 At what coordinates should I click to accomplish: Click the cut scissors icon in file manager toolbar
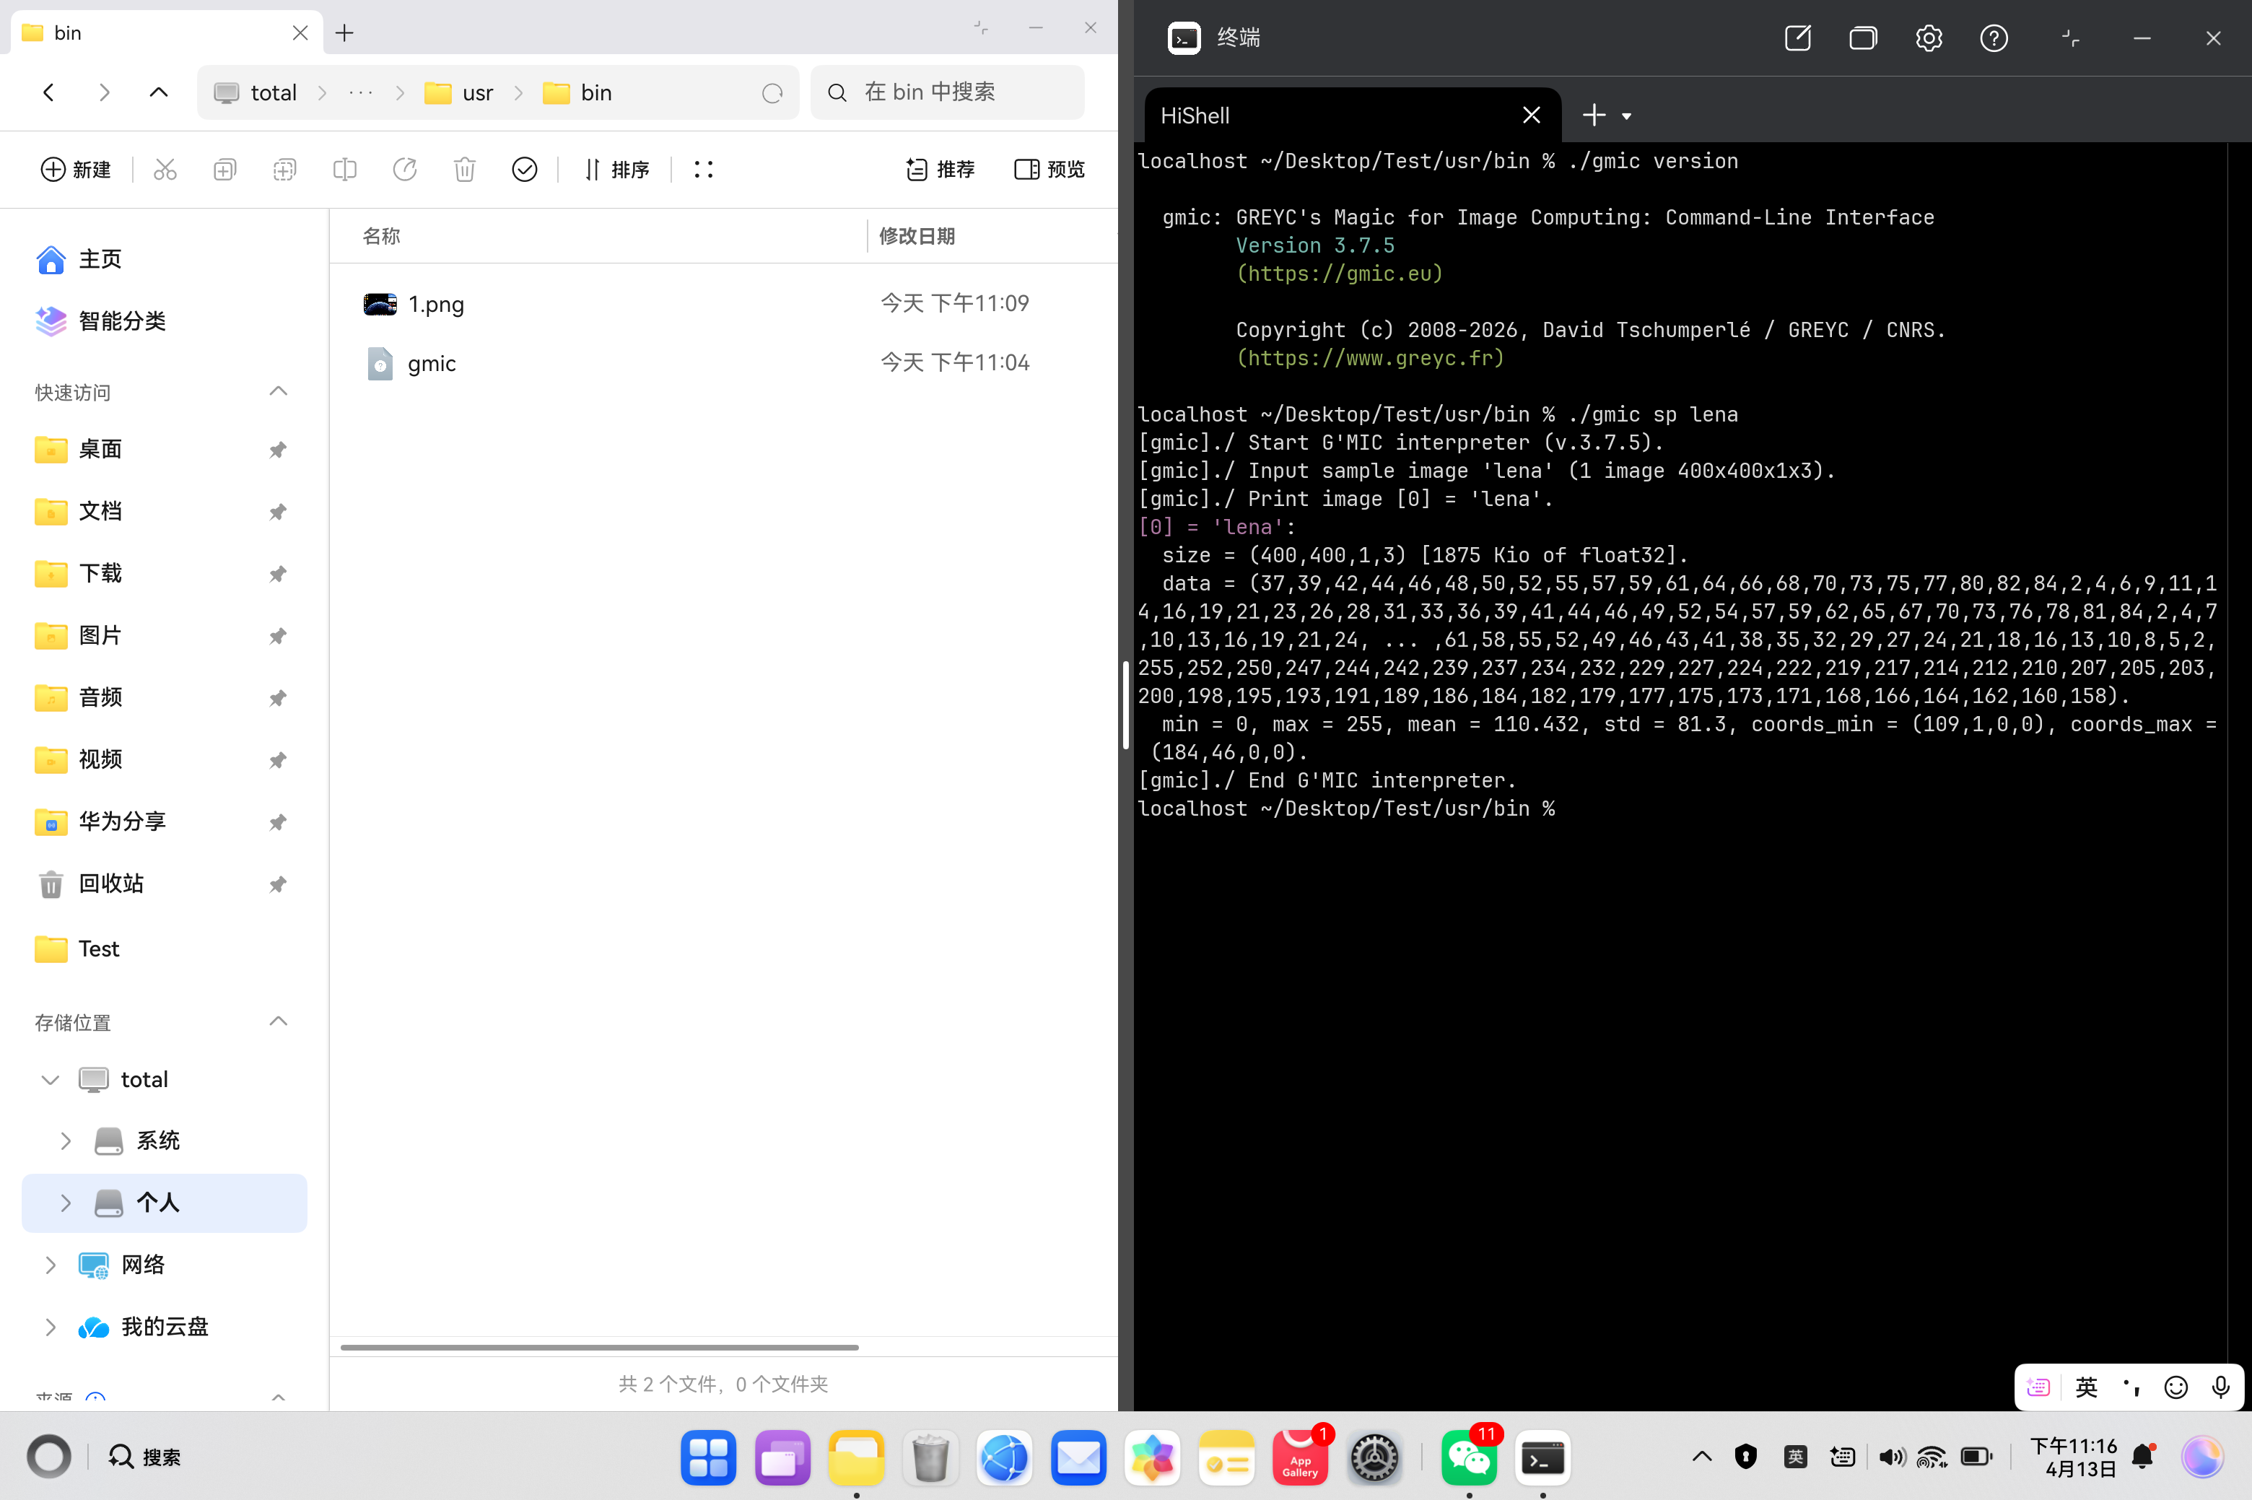coord(165,170)
